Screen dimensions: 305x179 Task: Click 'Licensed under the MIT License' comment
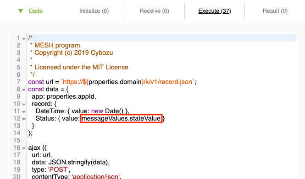pyautogui.click(x=79, y=67)
